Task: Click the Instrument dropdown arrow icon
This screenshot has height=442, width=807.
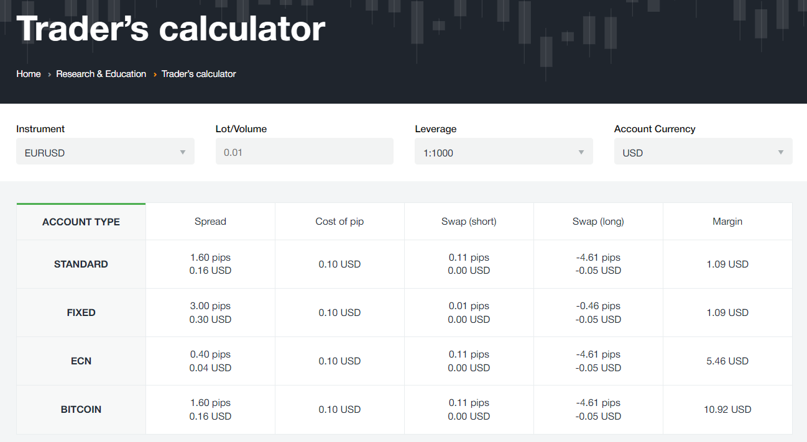Action: [183, 153]
